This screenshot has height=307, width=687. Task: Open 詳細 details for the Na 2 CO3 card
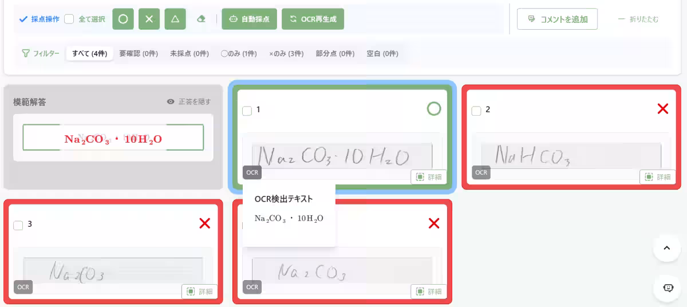point(429,292)
